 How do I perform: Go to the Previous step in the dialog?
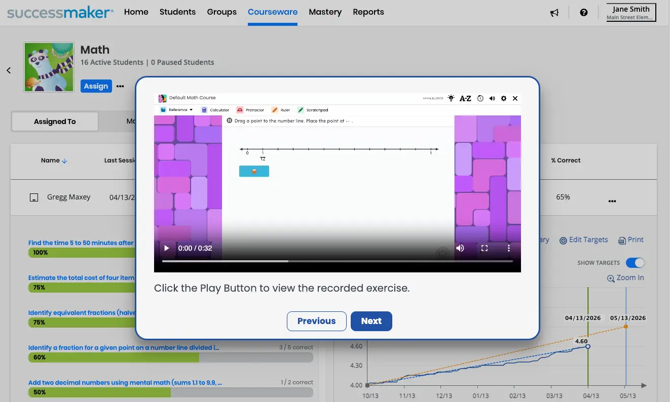317,321
